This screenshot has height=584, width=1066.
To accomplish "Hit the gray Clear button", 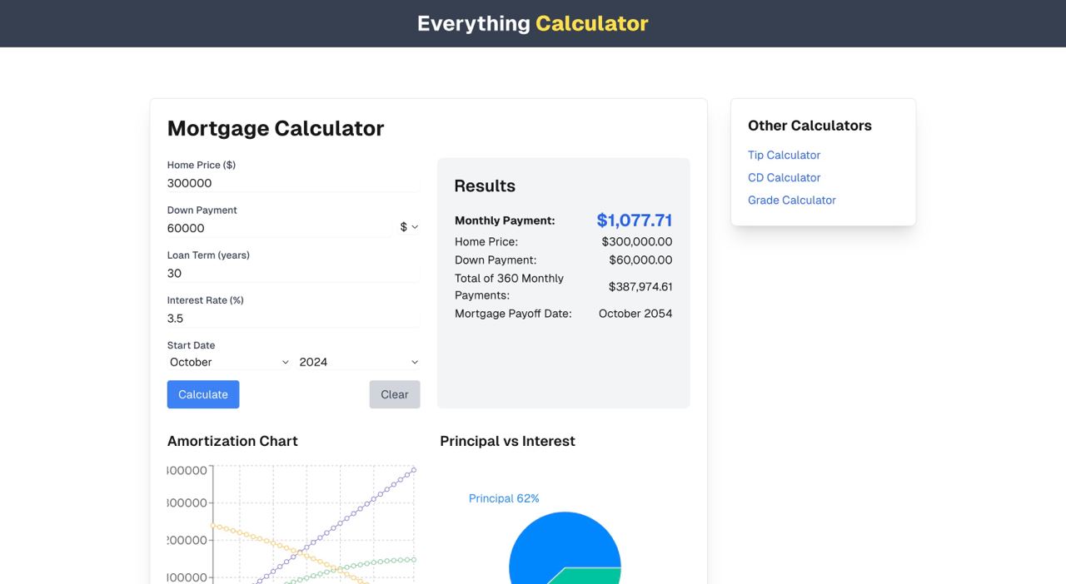I will pyautogui.click(x=395, y=394).
